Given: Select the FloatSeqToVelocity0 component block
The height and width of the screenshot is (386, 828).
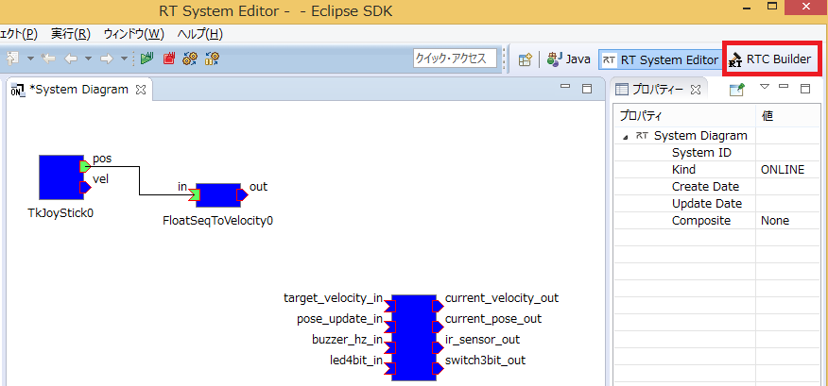Looking at the screenshot, I should [216, 195].
